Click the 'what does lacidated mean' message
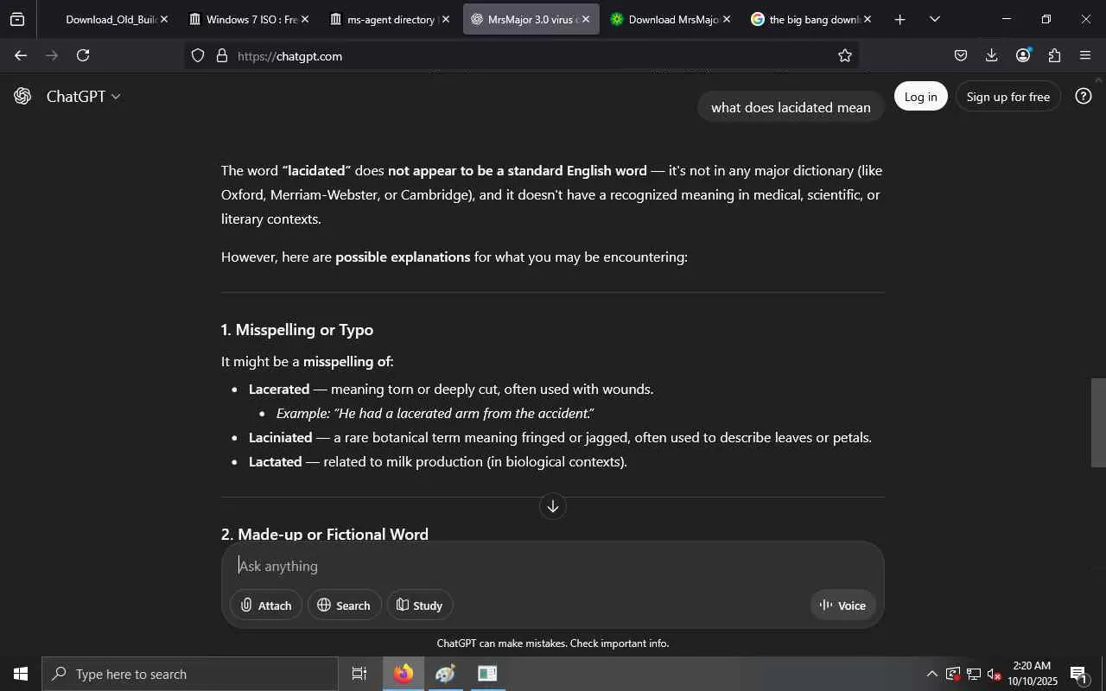 pyautogui.click(x=791, y=108)
